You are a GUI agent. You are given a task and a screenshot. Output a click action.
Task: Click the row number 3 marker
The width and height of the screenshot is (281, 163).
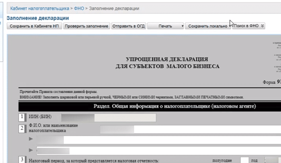pyautogui.click(x=22, y=159)
